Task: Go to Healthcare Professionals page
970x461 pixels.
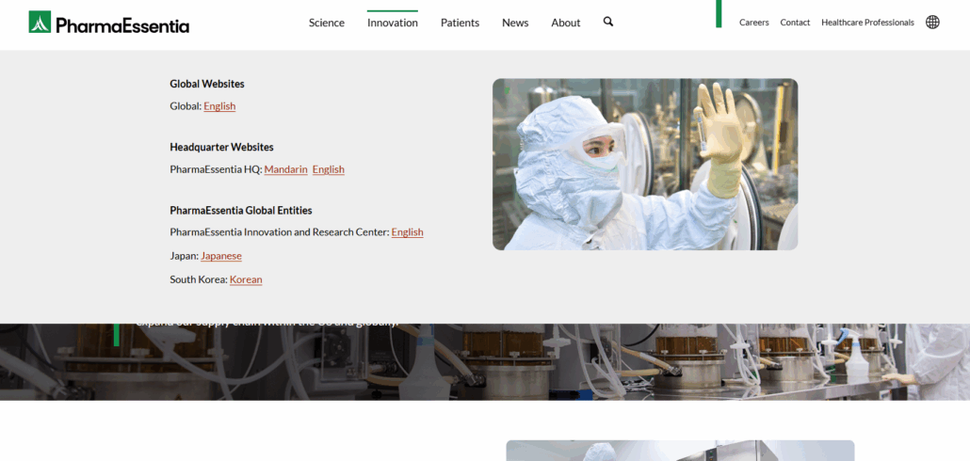Action: click(867, 23)
